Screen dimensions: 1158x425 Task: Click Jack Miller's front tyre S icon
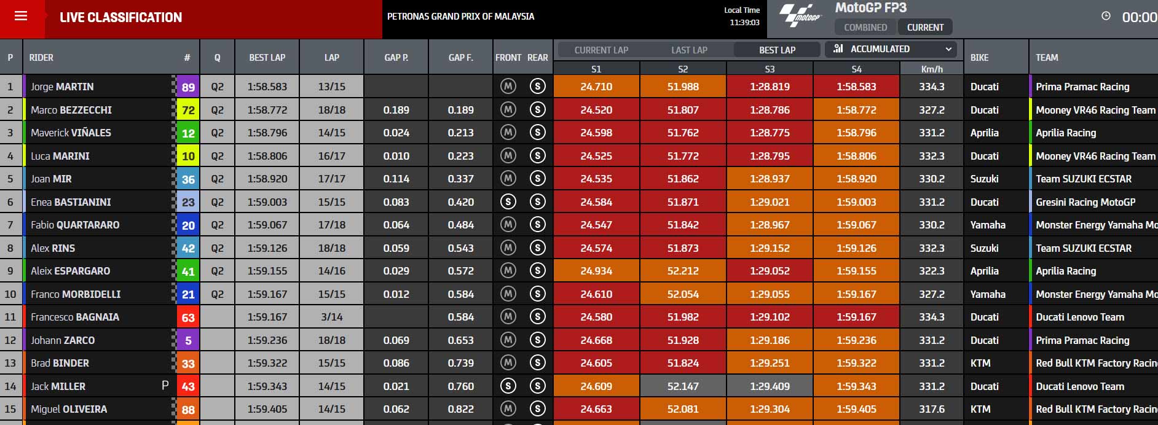click(x=508, y=386)
